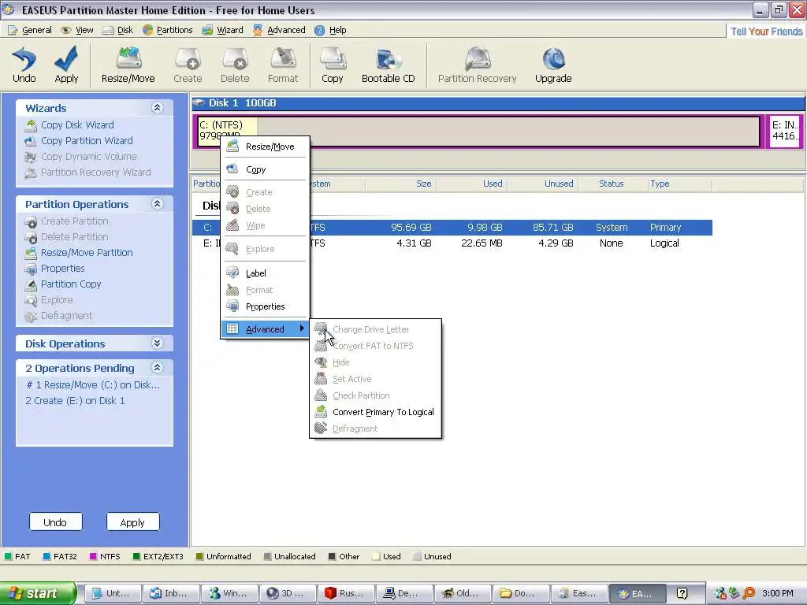
Task: Select pending operation 1 Resize/Move (C:)
Action: coord(93,384)
